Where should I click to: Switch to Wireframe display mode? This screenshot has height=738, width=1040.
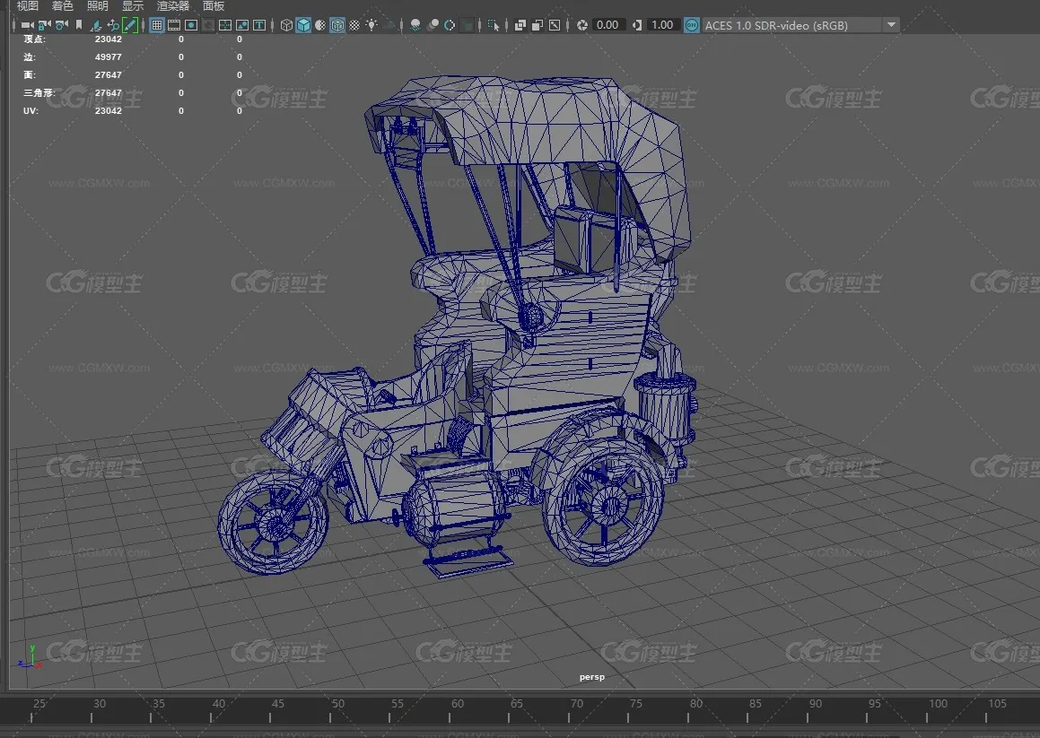pyautogui.click(x=286, y=25)
